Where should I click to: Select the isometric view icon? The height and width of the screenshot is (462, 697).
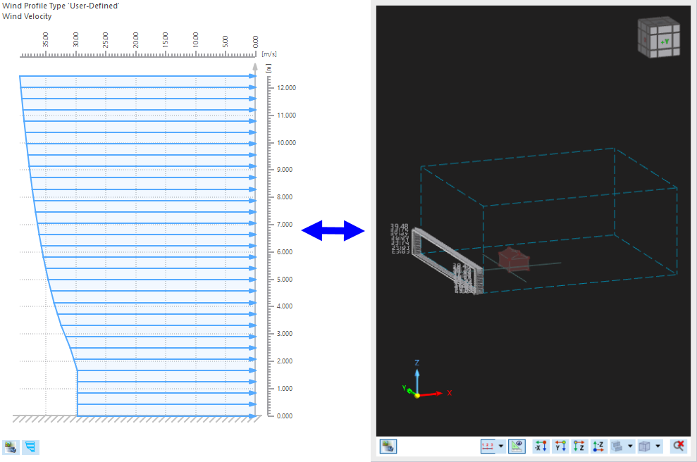pyautogui.click(x=615, y=446)
